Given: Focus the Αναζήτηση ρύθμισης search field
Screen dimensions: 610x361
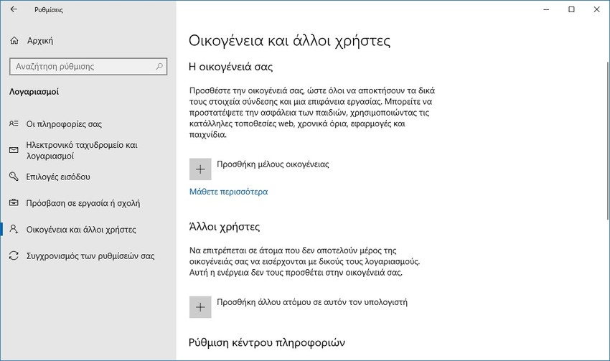Looking at the screenshot, I should tap(88, 67).
